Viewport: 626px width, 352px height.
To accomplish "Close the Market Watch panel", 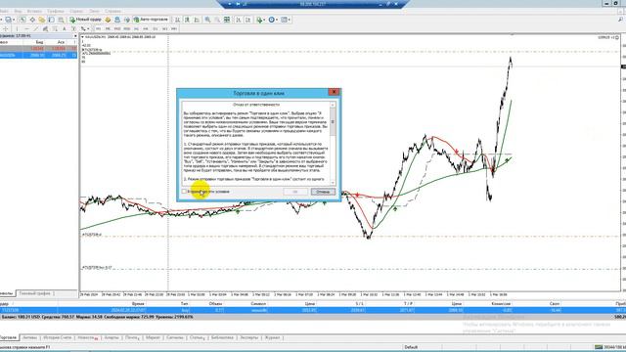I will [x=75, y=36].
